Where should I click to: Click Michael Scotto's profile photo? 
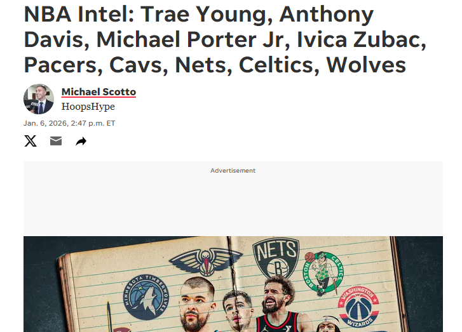pos(39,99)
